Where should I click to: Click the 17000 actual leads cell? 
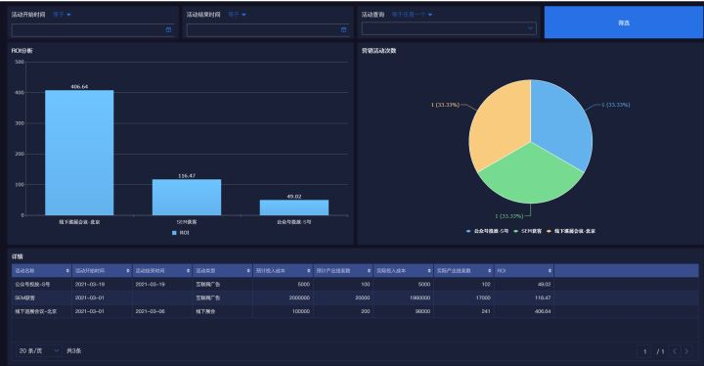(463, 297)
